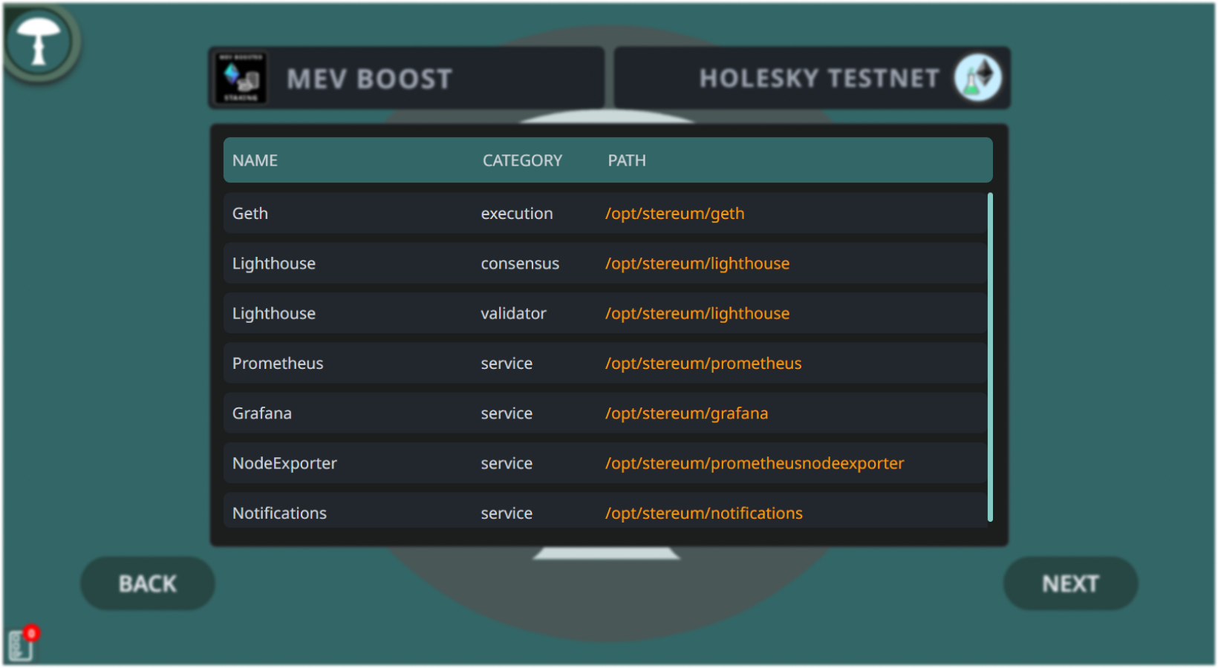Viewport: 1218px width, 668px height.
Task: Click the NAME column header
Action: click(255, 160)
